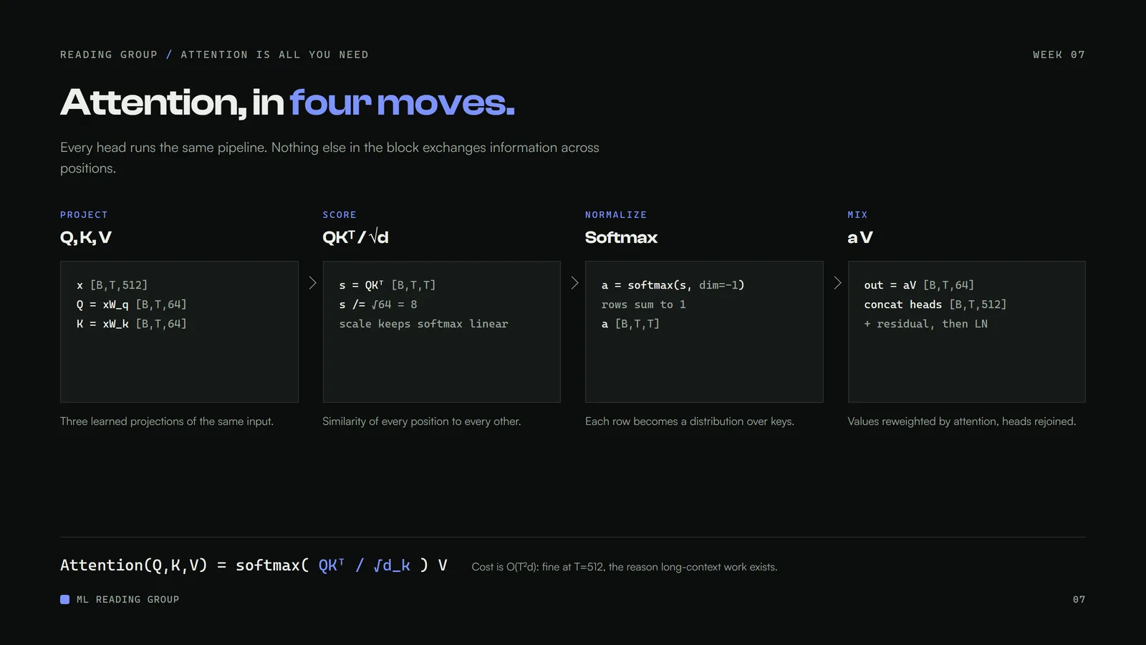This screenshot has width=1146, height=645.
Task: Click the 'SCORE' step label
Action: 340,215
